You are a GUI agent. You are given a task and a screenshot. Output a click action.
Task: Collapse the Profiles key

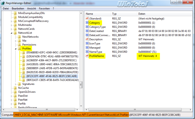click(x=16, y=49)
